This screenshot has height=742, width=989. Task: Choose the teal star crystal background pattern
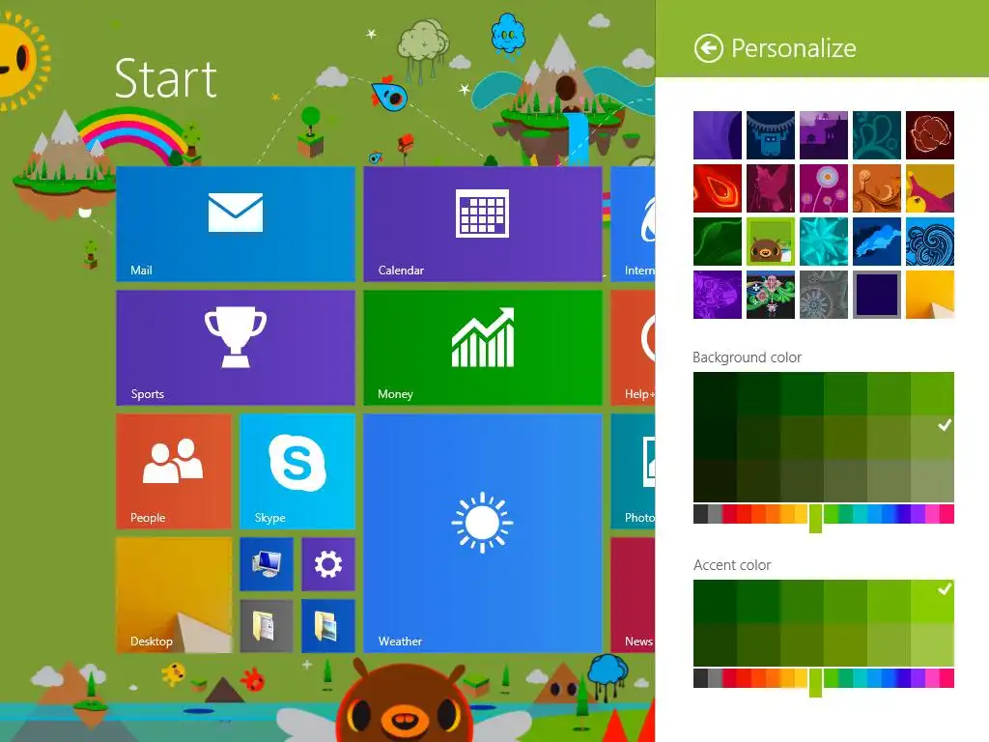pyautogui.click(x=824, y=242)
